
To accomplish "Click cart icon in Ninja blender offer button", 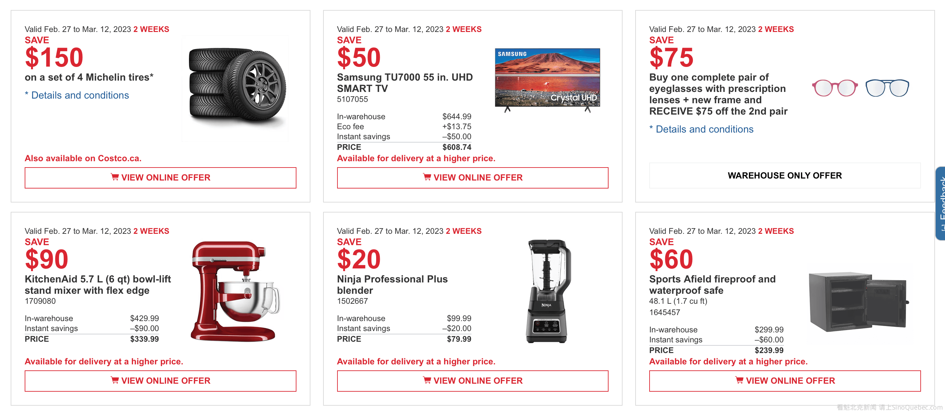I will tap(426, 380).
